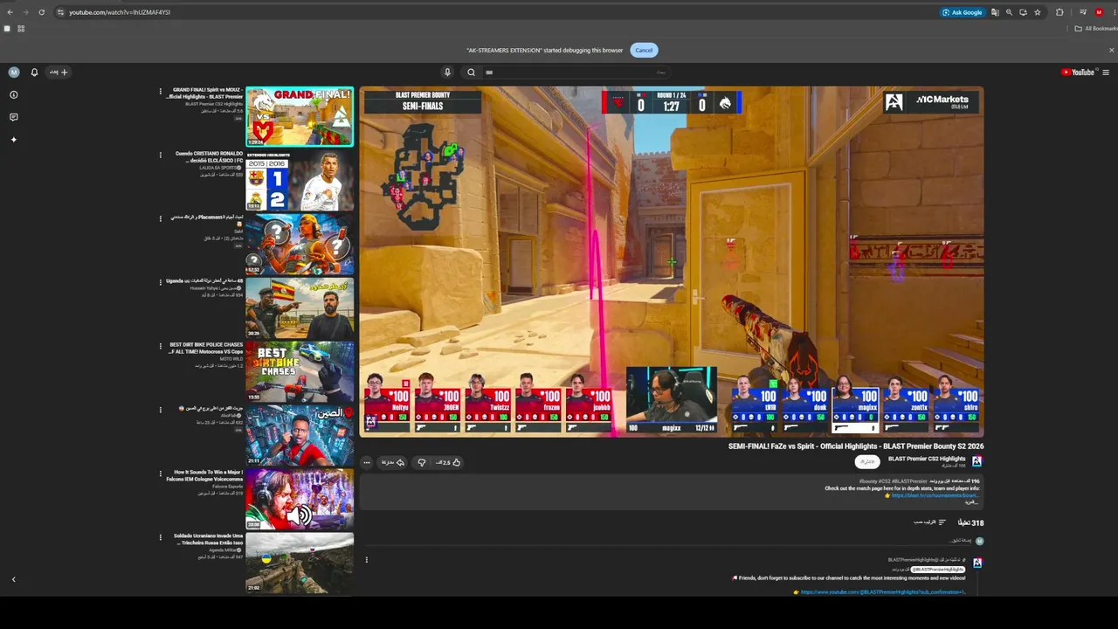Open the All Bookmarks folder
Image resolution: width=1118 pixels, height=629 pixels.
pyautogui.click(x=1096, y=29)
